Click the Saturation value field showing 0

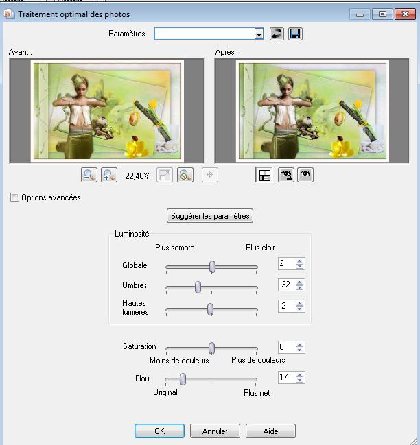(x=287, y=347)
